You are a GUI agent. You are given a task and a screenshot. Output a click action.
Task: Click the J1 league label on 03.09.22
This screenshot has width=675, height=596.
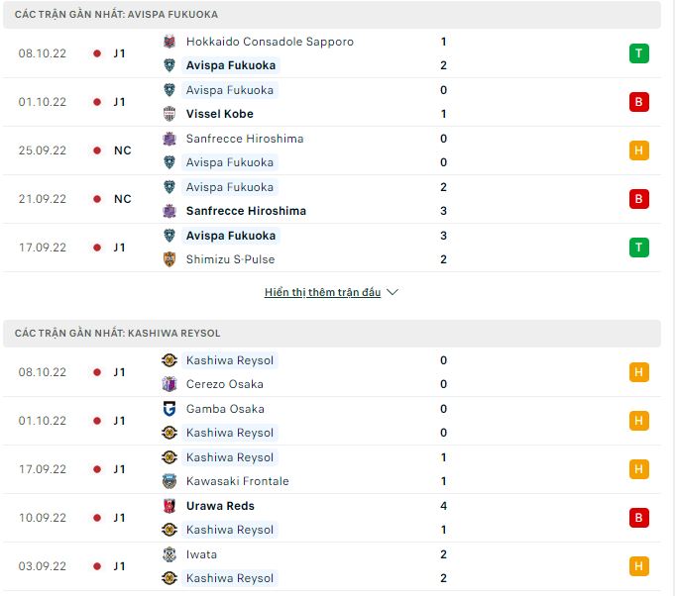click(x=119, y=566)
